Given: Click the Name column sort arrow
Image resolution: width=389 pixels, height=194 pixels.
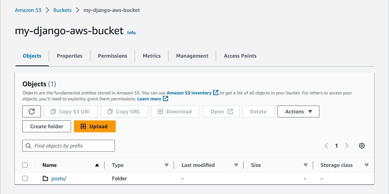Looking at the screenshot, I should pyautogui.click(x=97, y=165).
